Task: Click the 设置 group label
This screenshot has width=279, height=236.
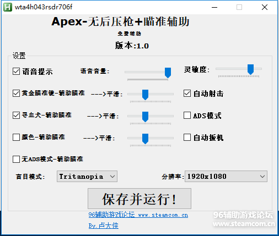Action: [x=19, y=56]
